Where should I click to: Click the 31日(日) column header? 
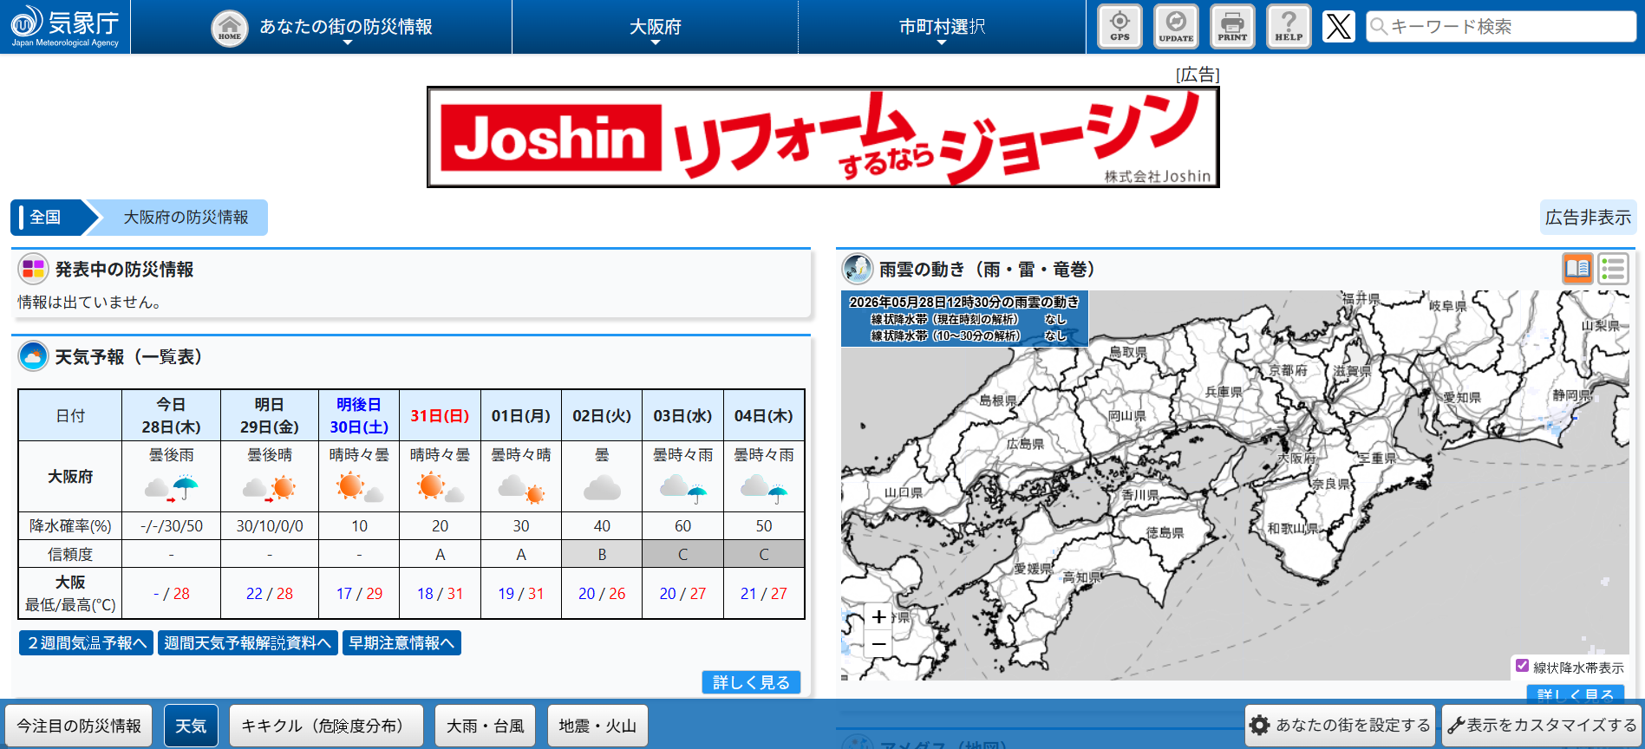click(x=440, y=416)
